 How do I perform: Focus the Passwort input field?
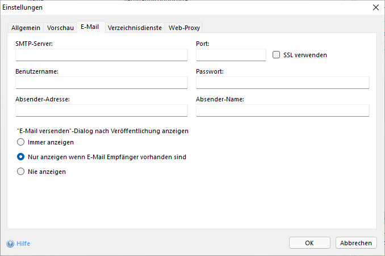point(282,83)
